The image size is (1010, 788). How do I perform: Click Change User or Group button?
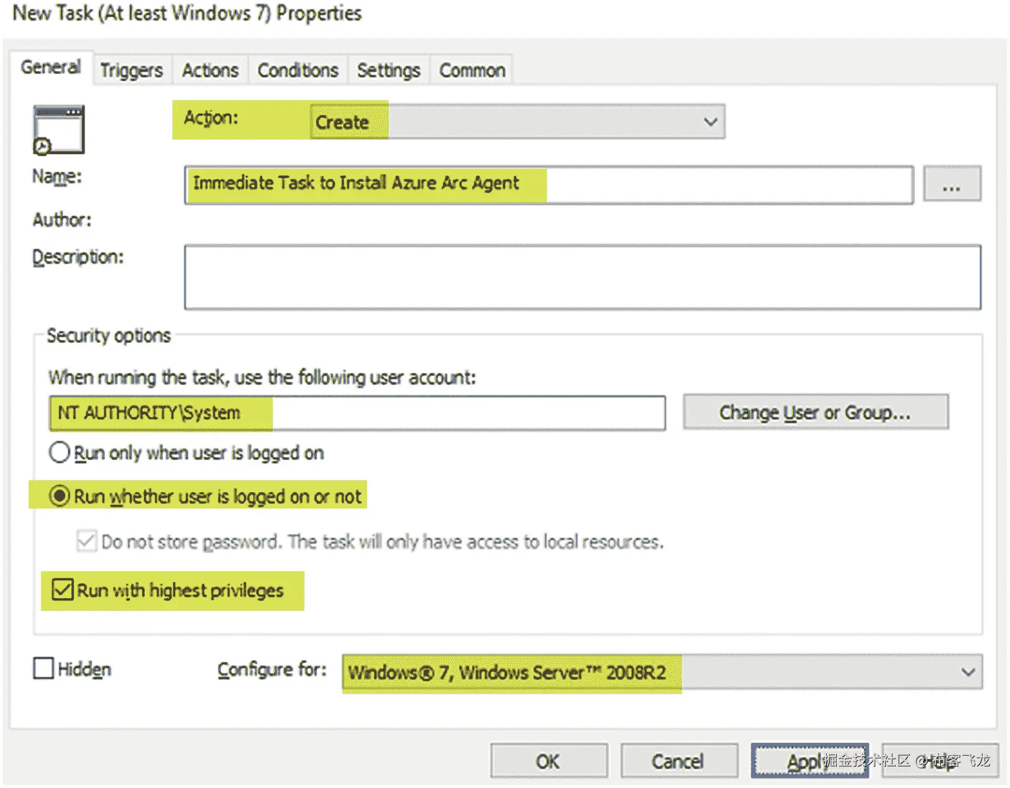pyautogui.click(x=814, y=413)
